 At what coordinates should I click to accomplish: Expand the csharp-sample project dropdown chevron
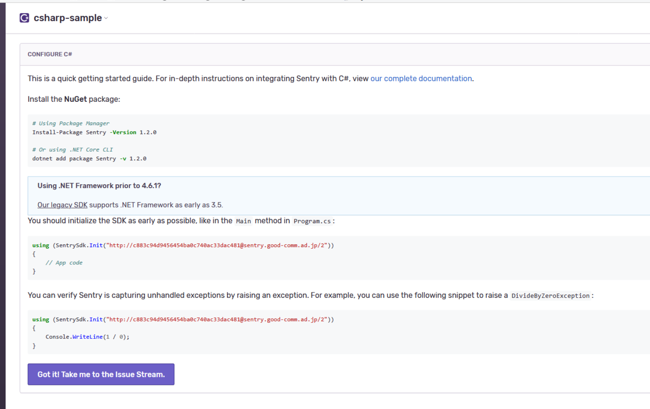click(106, 18)
